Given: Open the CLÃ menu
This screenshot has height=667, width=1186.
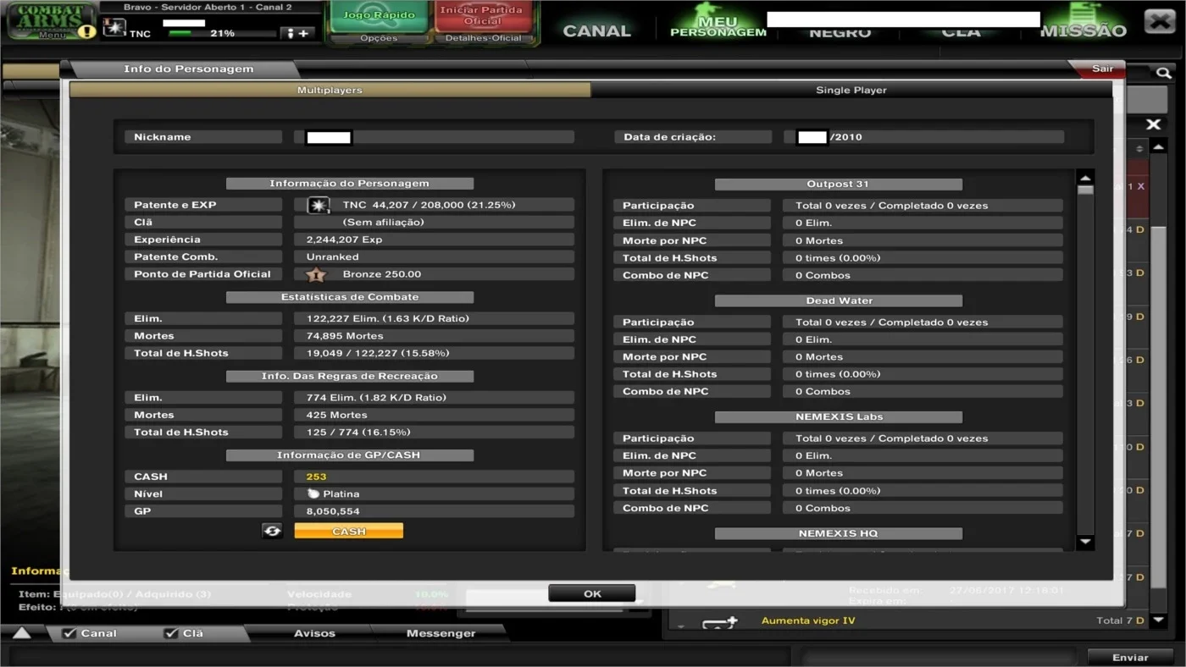Looking at the screenshot, I should 961,32.
